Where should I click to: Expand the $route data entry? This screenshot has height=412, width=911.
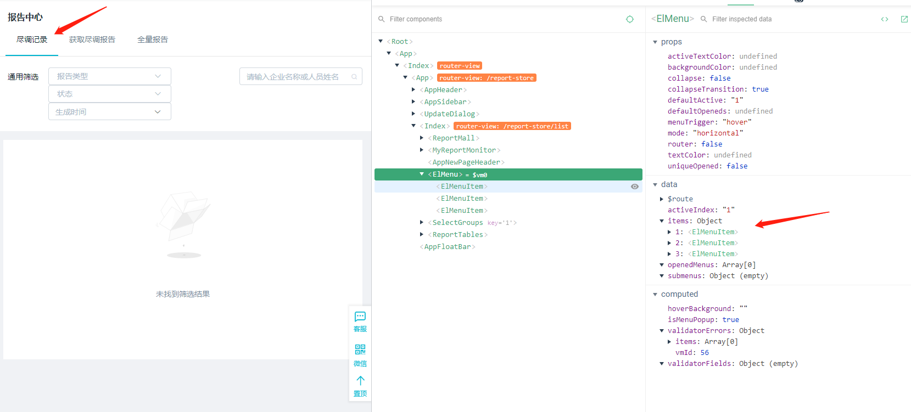pos(662,199)
